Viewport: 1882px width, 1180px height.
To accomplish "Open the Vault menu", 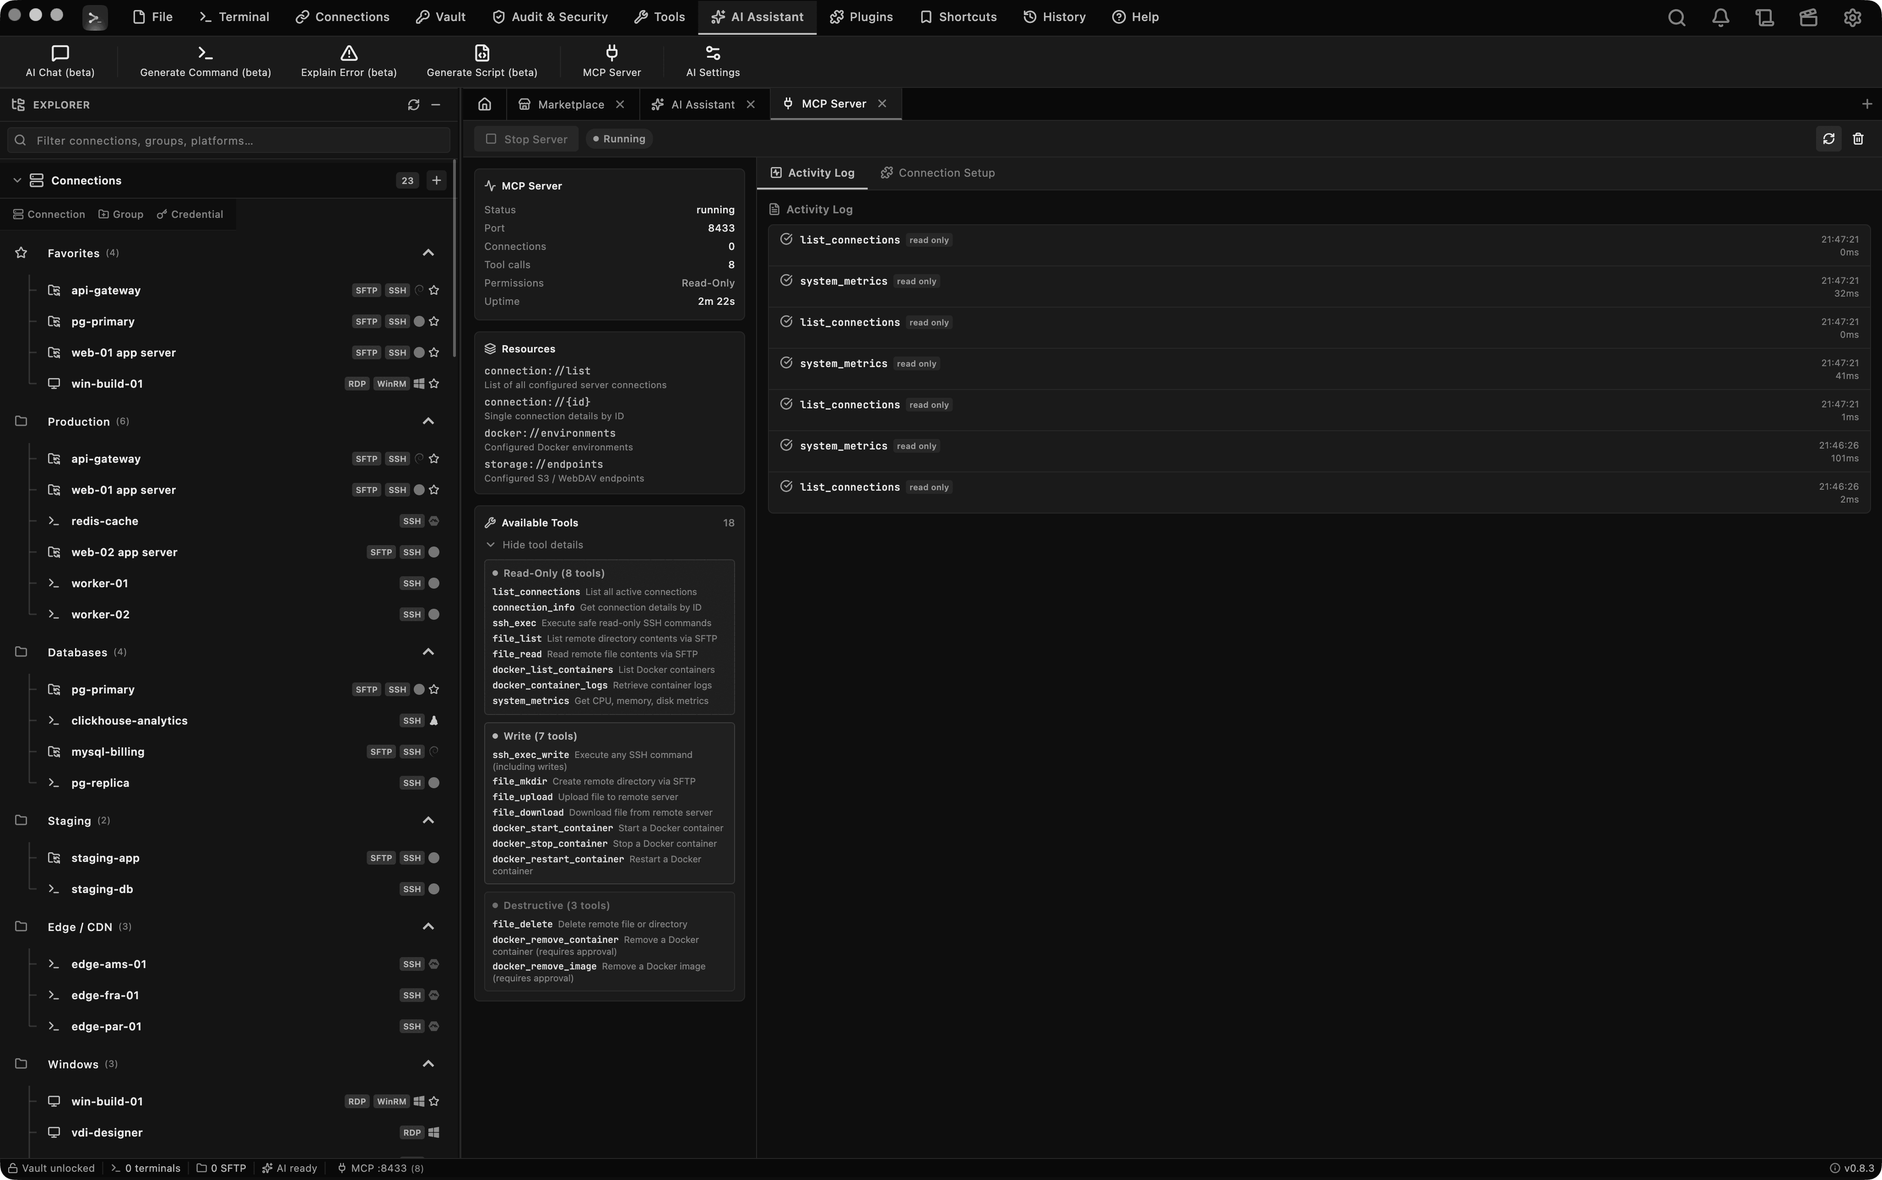I will [x=441, y=17].
